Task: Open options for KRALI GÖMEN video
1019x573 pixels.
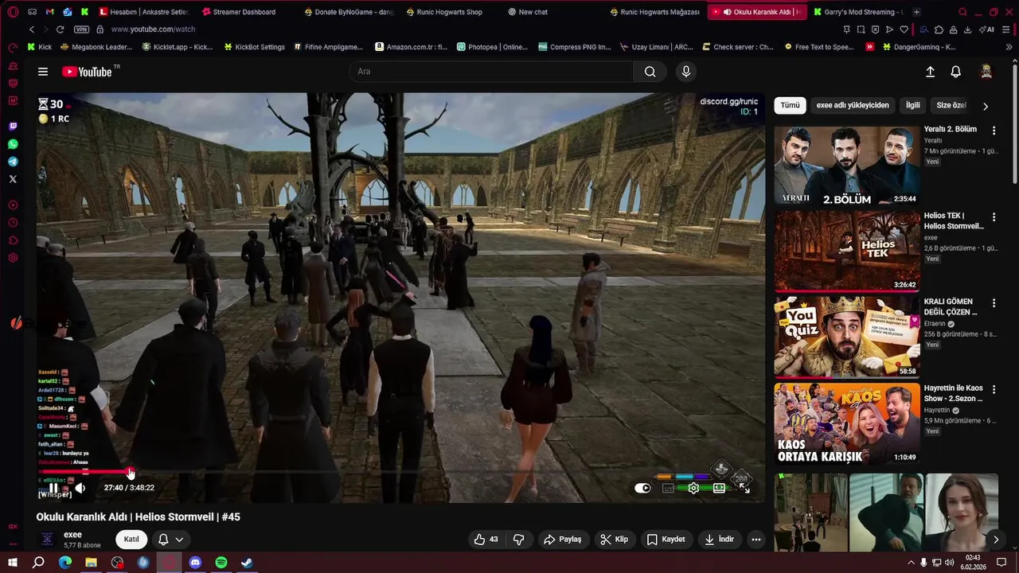Action: click(994, 303)
